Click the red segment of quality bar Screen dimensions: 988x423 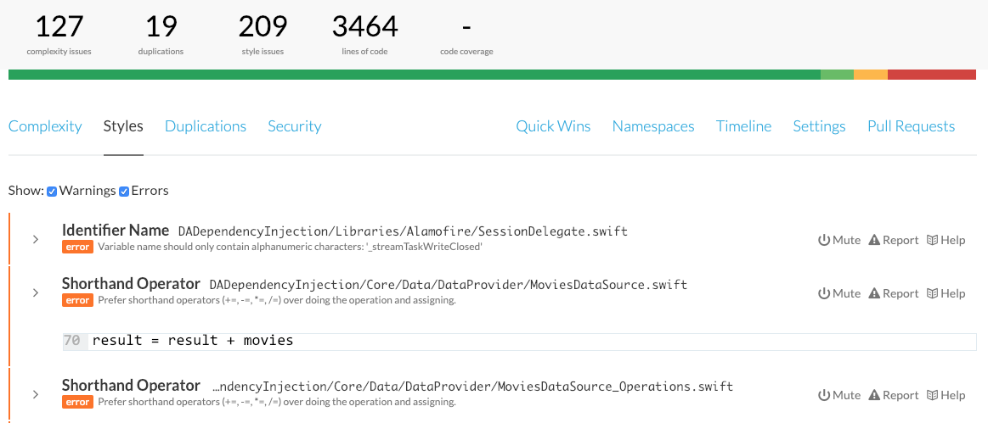(931, 75)
